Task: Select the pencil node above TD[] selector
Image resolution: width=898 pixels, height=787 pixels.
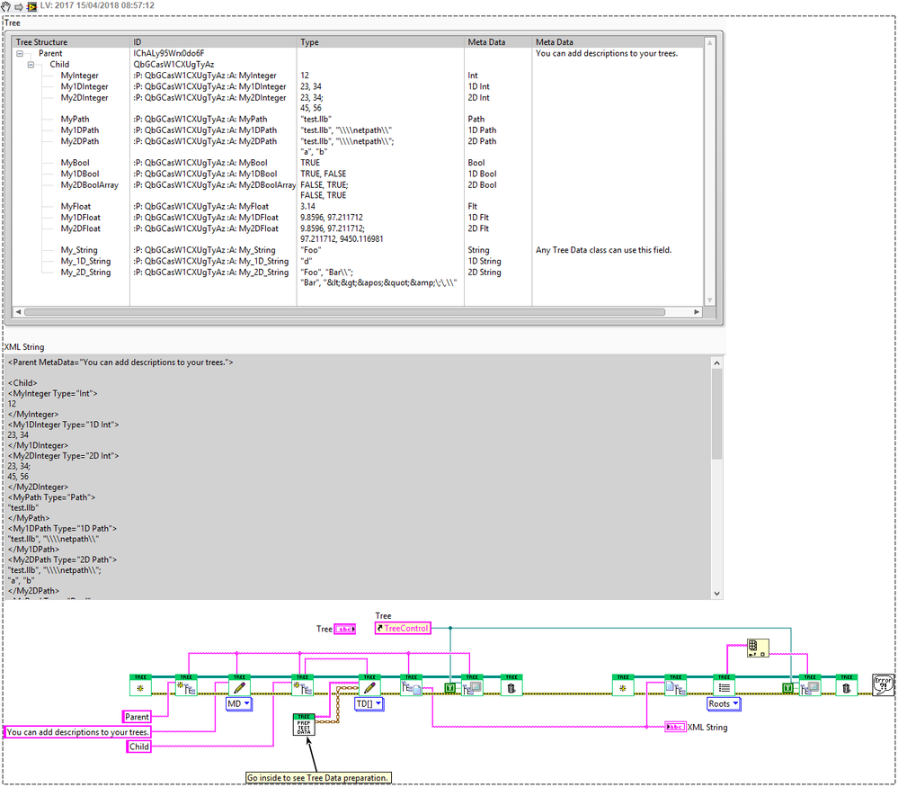Action: tap(369, 685)
